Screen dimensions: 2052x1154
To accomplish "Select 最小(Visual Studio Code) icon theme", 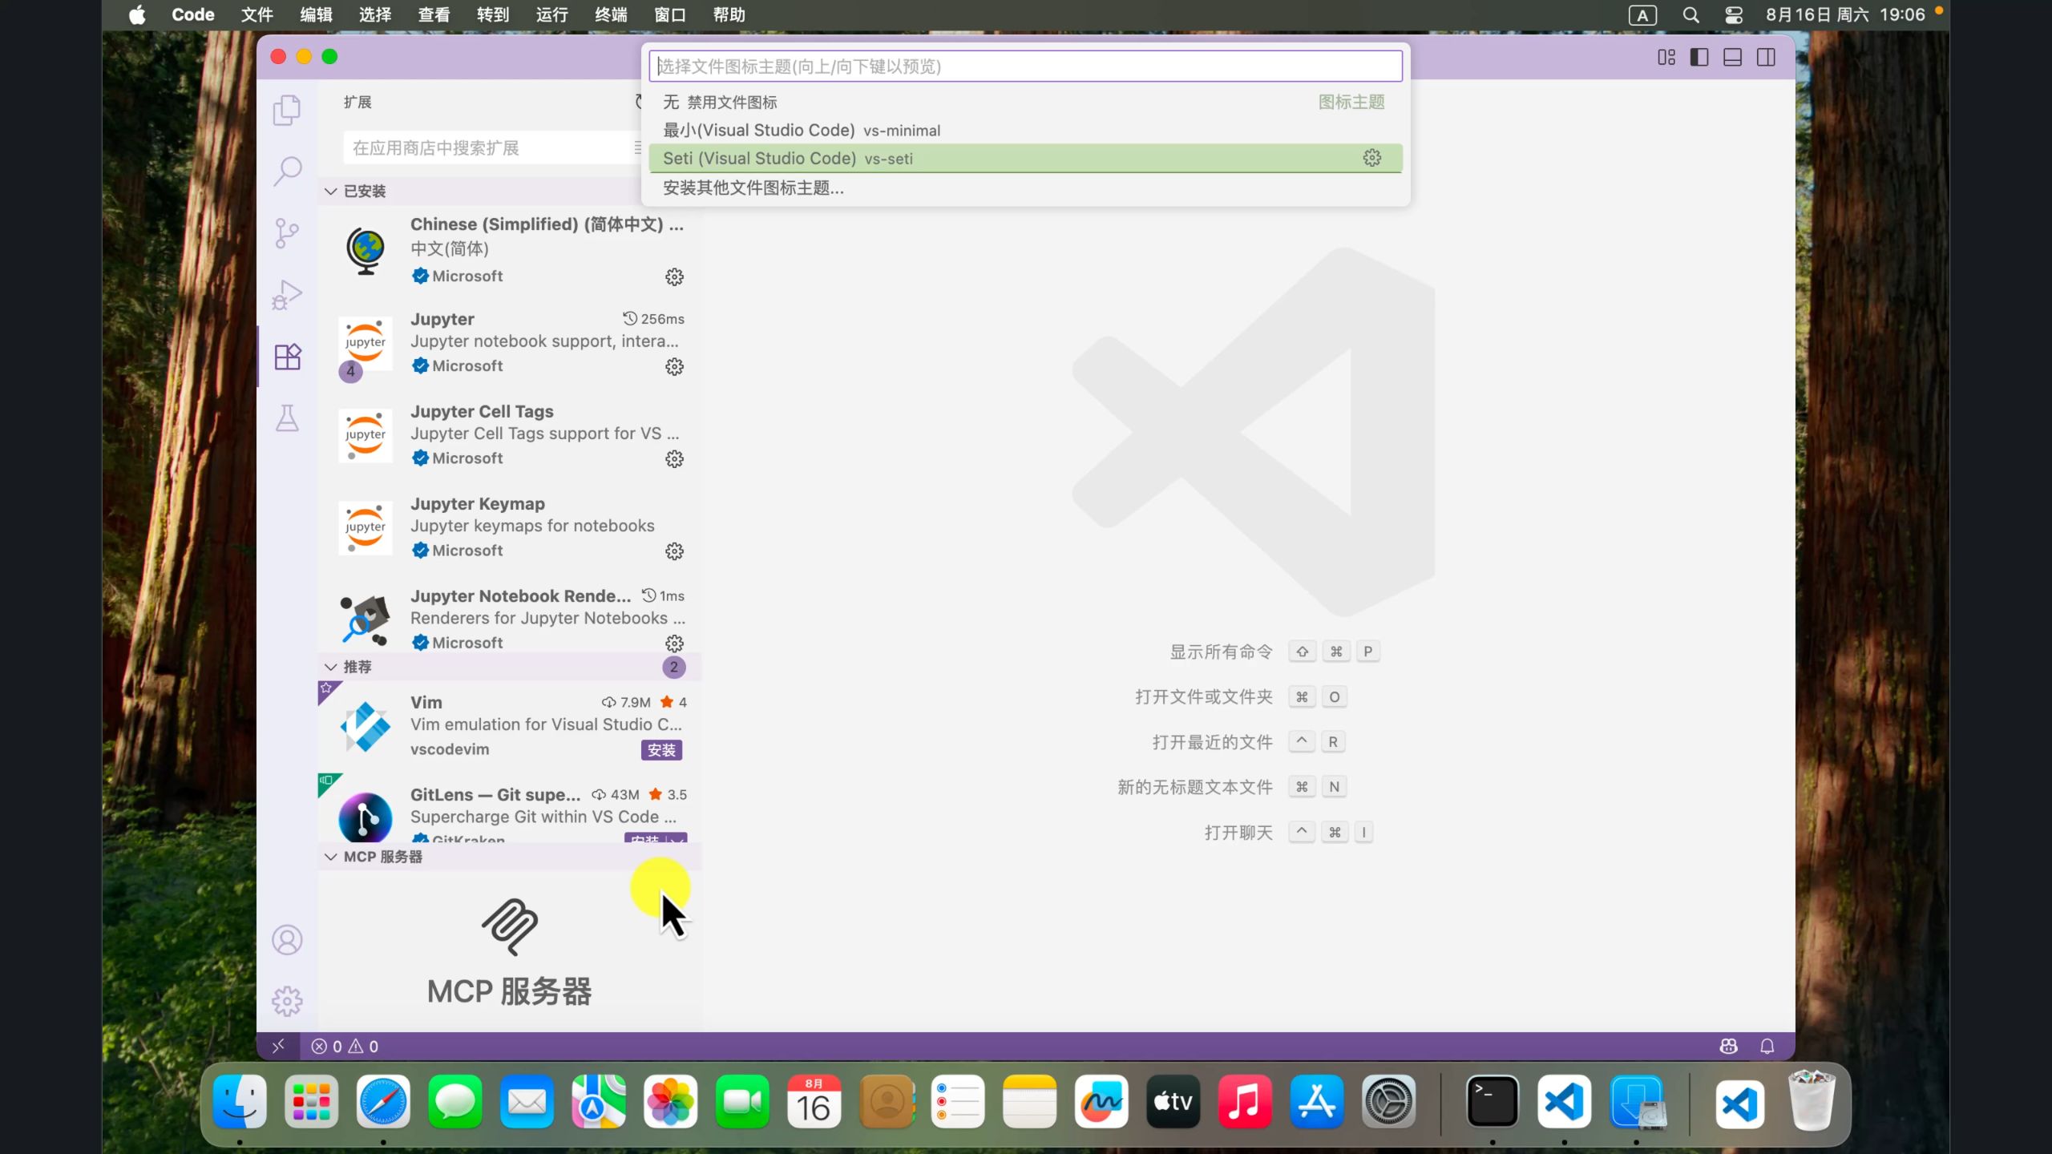I will pyautogui.click(x=802, y=130).
